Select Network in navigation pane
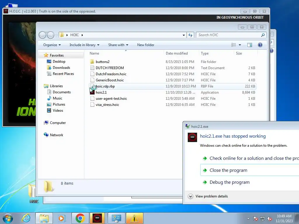 [x=56, y=135]
